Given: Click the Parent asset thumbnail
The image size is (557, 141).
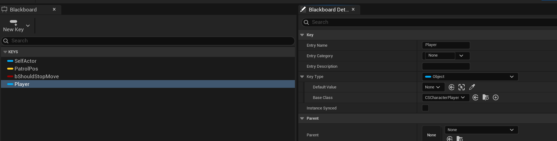Looking at the screenshot, I should [x=432, y=134].
